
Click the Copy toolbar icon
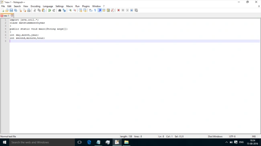[39, 10]
